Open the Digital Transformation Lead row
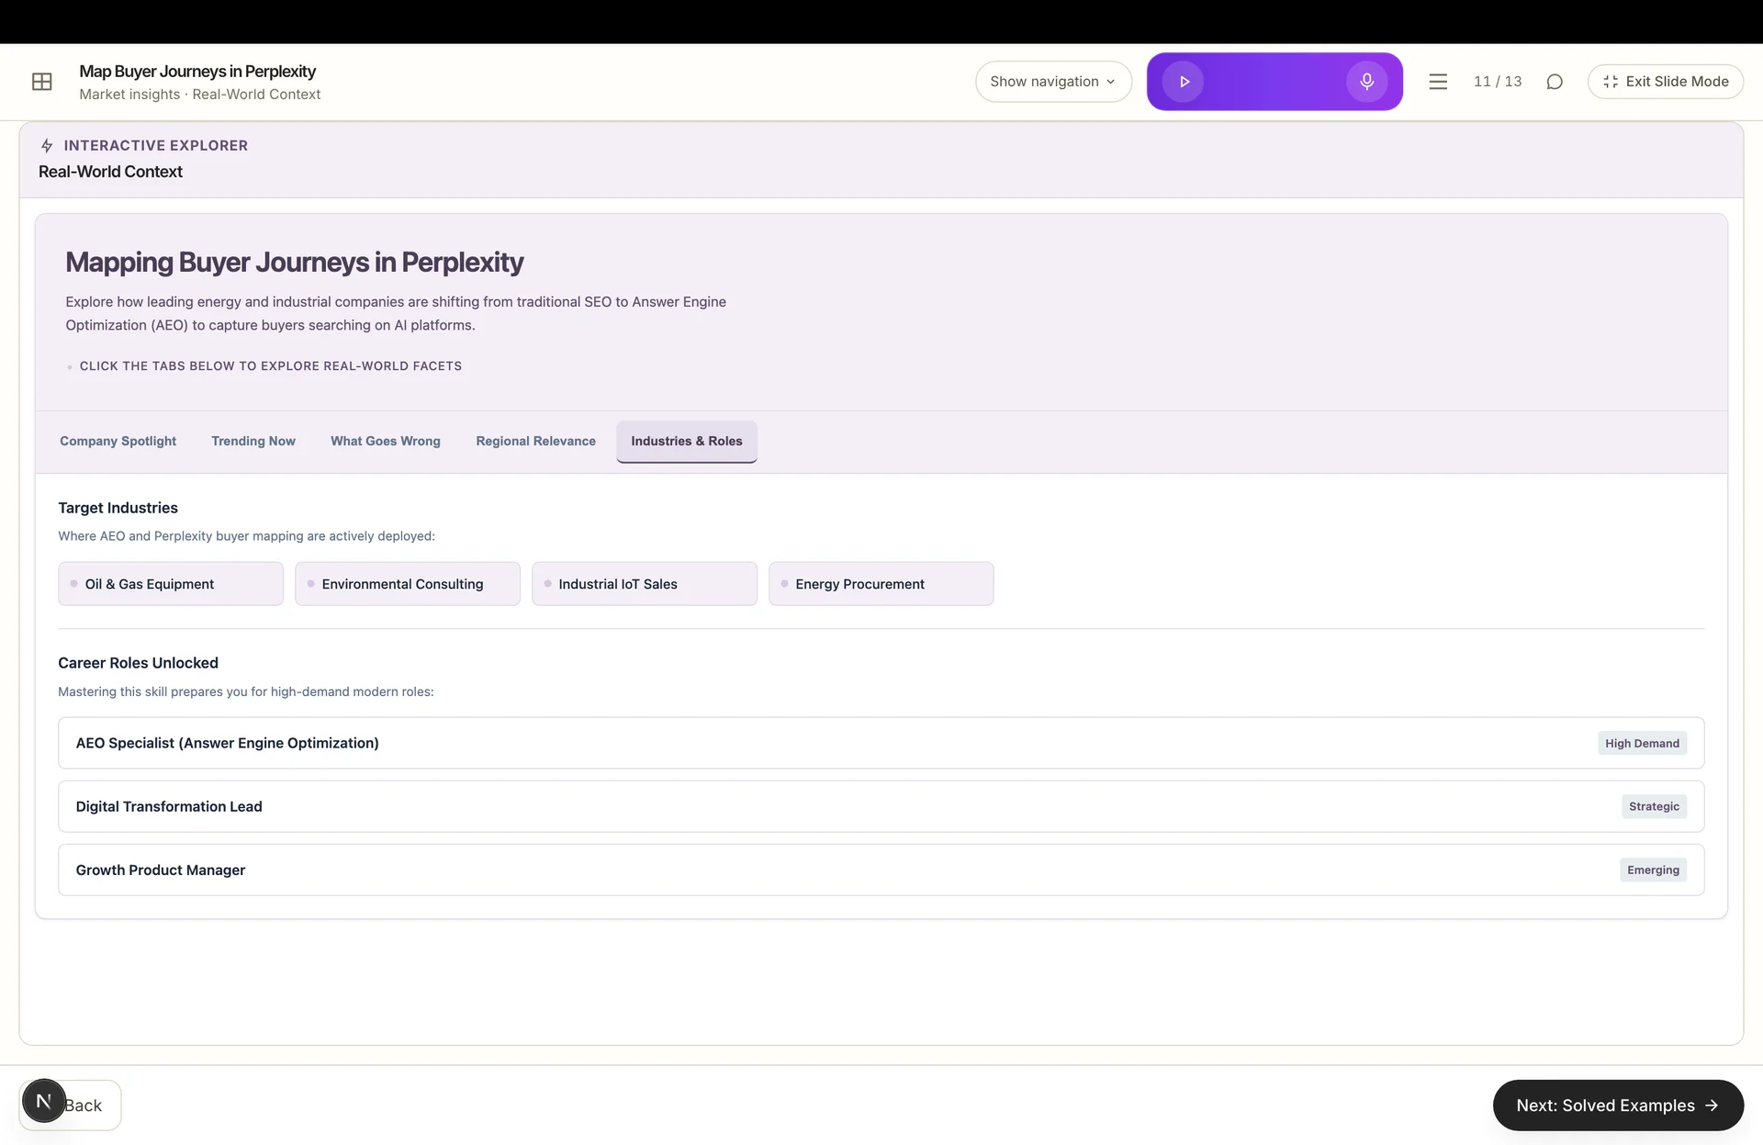This screenshot has width=1763, height=1145. (x=881, y=806)
